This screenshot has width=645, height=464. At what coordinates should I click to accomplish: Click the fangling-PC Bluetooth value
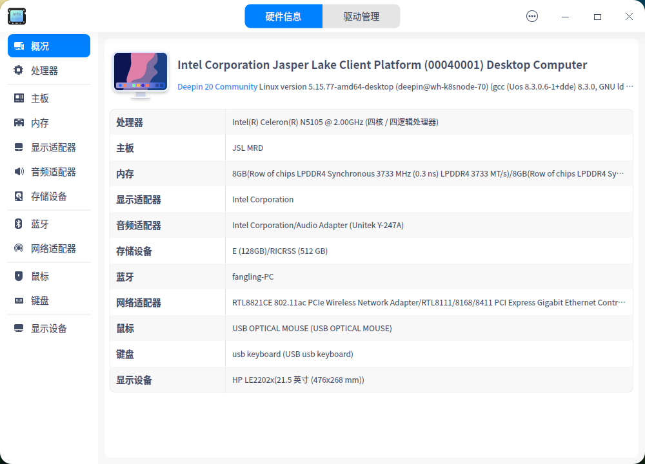253,277
